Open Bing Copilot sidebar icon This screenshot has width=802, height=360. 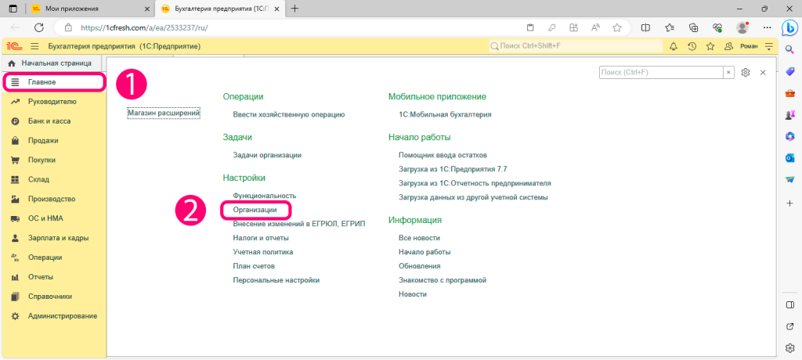pos(789,29)
